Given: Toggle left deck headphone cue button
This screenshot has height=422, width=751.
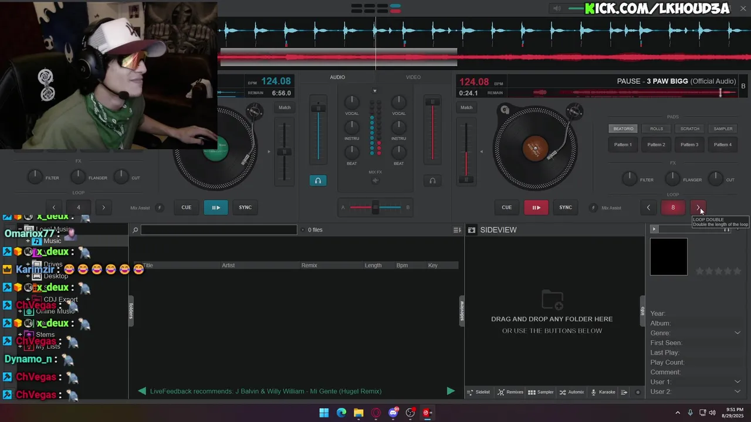Looking at the screenshot, I should coord(318,181).
